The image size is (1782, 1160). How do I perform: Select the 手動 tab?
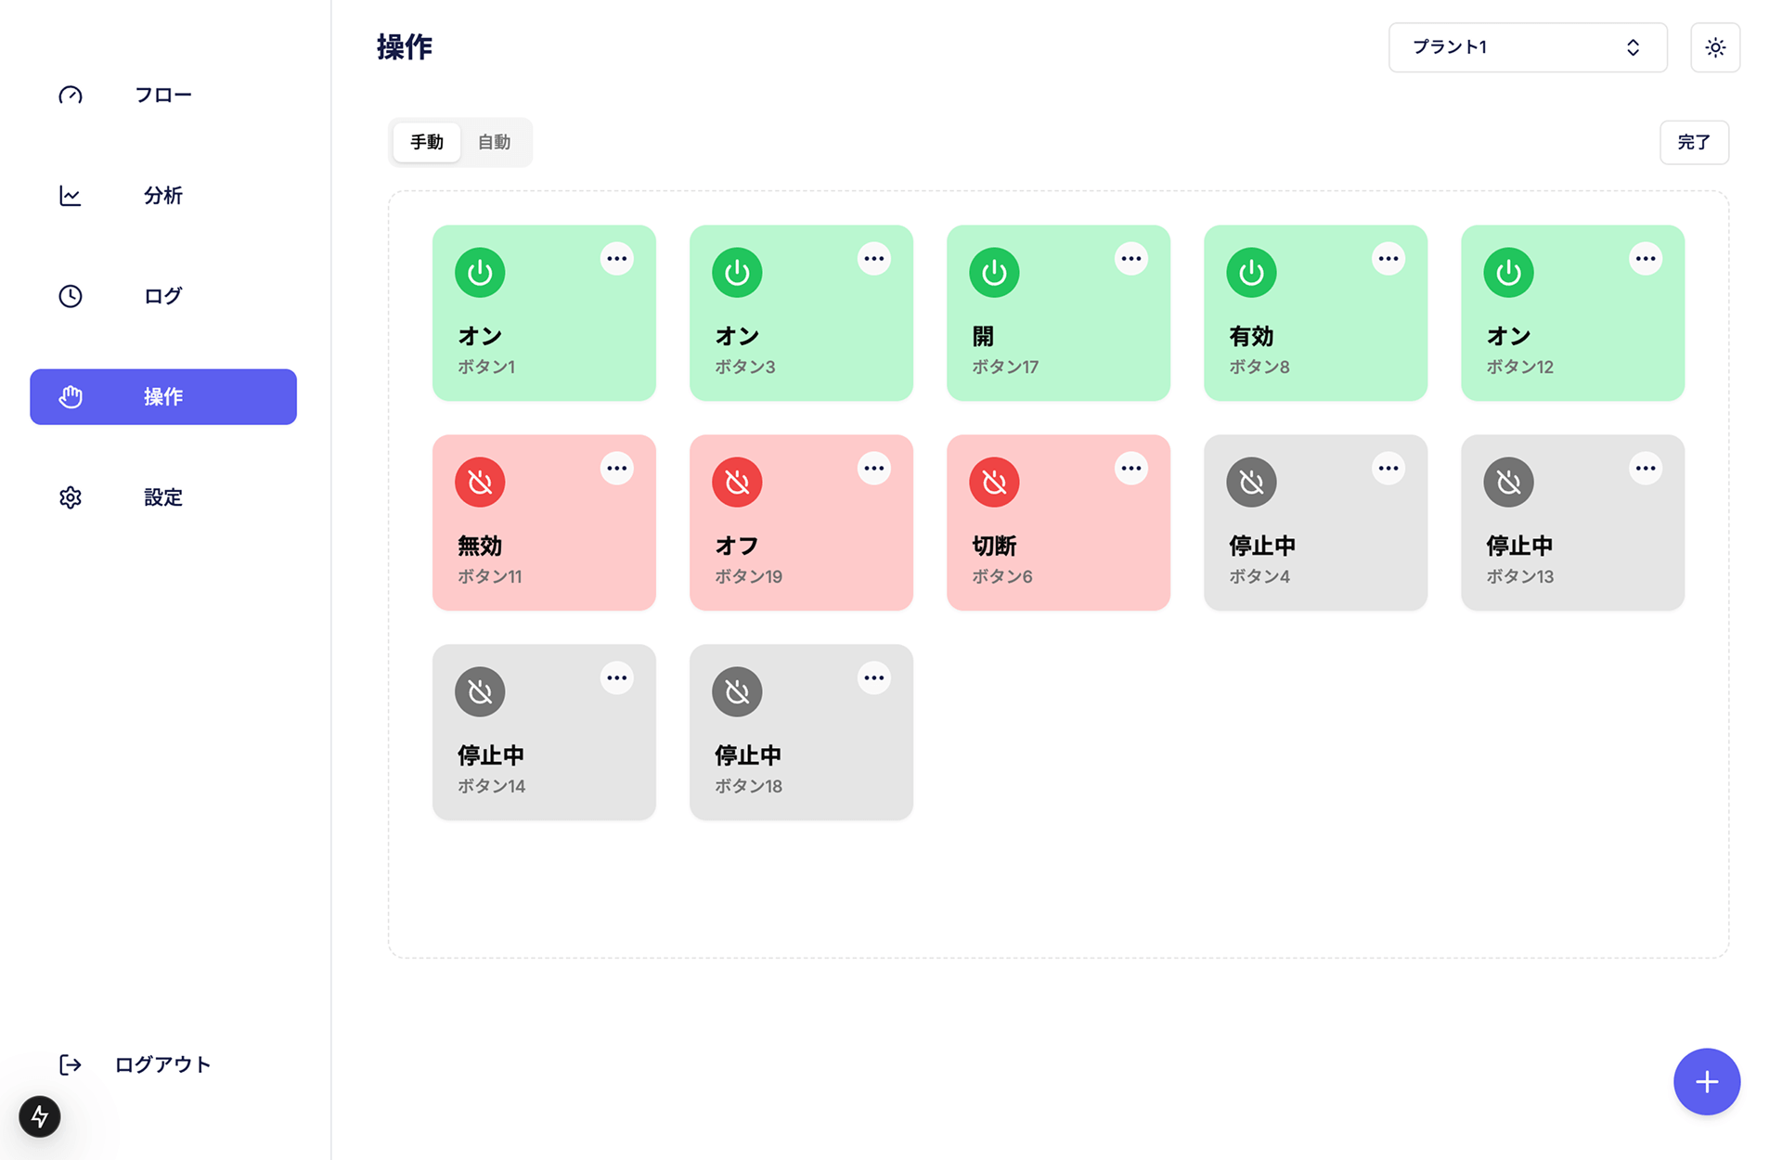click(x=427, y=142)
